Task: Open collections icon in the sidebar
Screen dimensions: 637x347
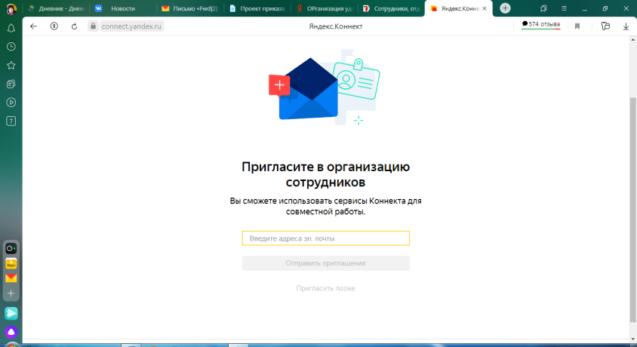Action: pyautogui.click(x=11, y=84)
